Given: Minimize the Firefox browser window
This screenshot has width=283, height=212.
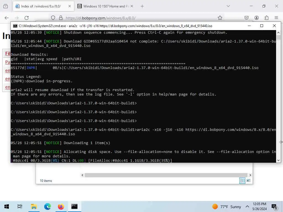Looking at the screenshot, I should point(251,6).
